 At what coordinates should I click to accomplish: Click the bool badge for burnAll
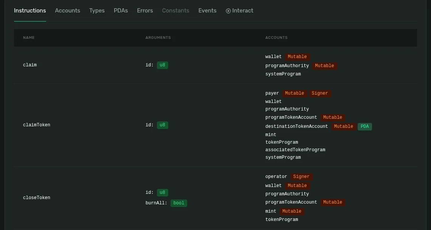(179, 203)
